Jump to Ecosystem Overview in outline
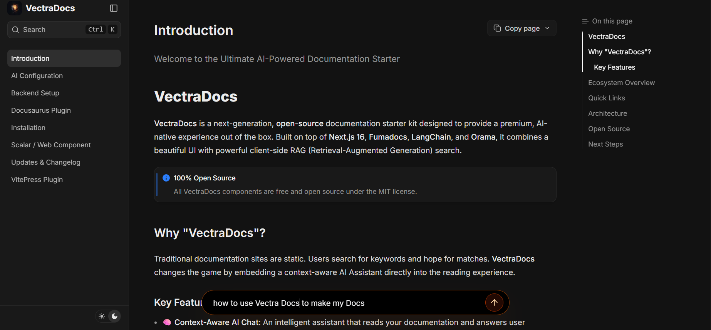The image size is (711, 330). [621, 83]
